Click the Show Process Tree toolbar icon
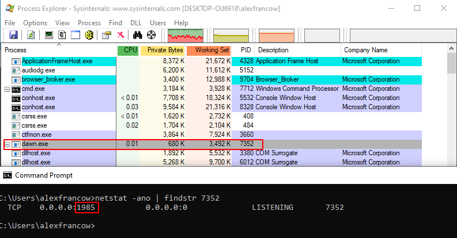 (62, 35)
